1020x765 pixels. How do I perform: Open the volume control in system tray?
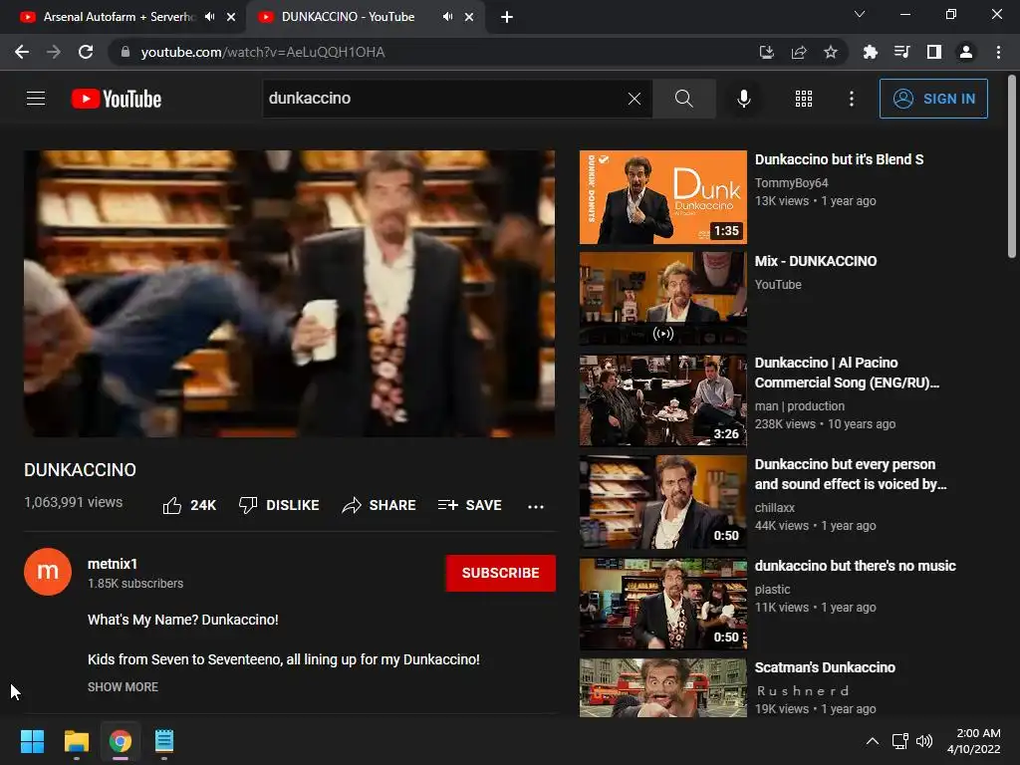[924, 741]
